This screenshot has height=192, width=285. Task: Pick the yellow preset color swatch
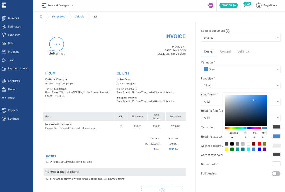click(x=226, y=149)
